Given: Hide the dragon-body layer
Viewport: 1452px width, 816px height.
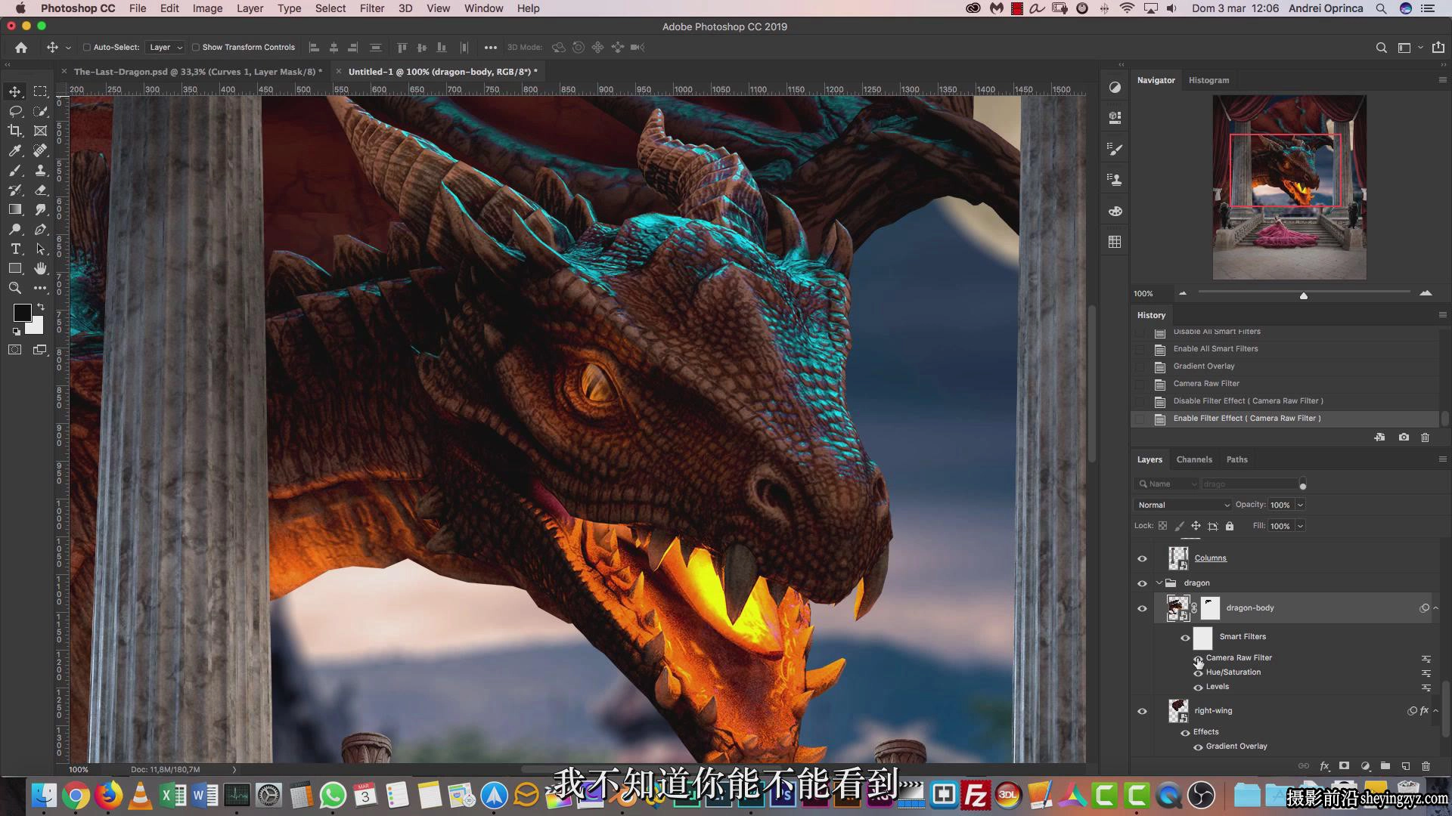Looking at the screenshot, I should (1142, 608).
